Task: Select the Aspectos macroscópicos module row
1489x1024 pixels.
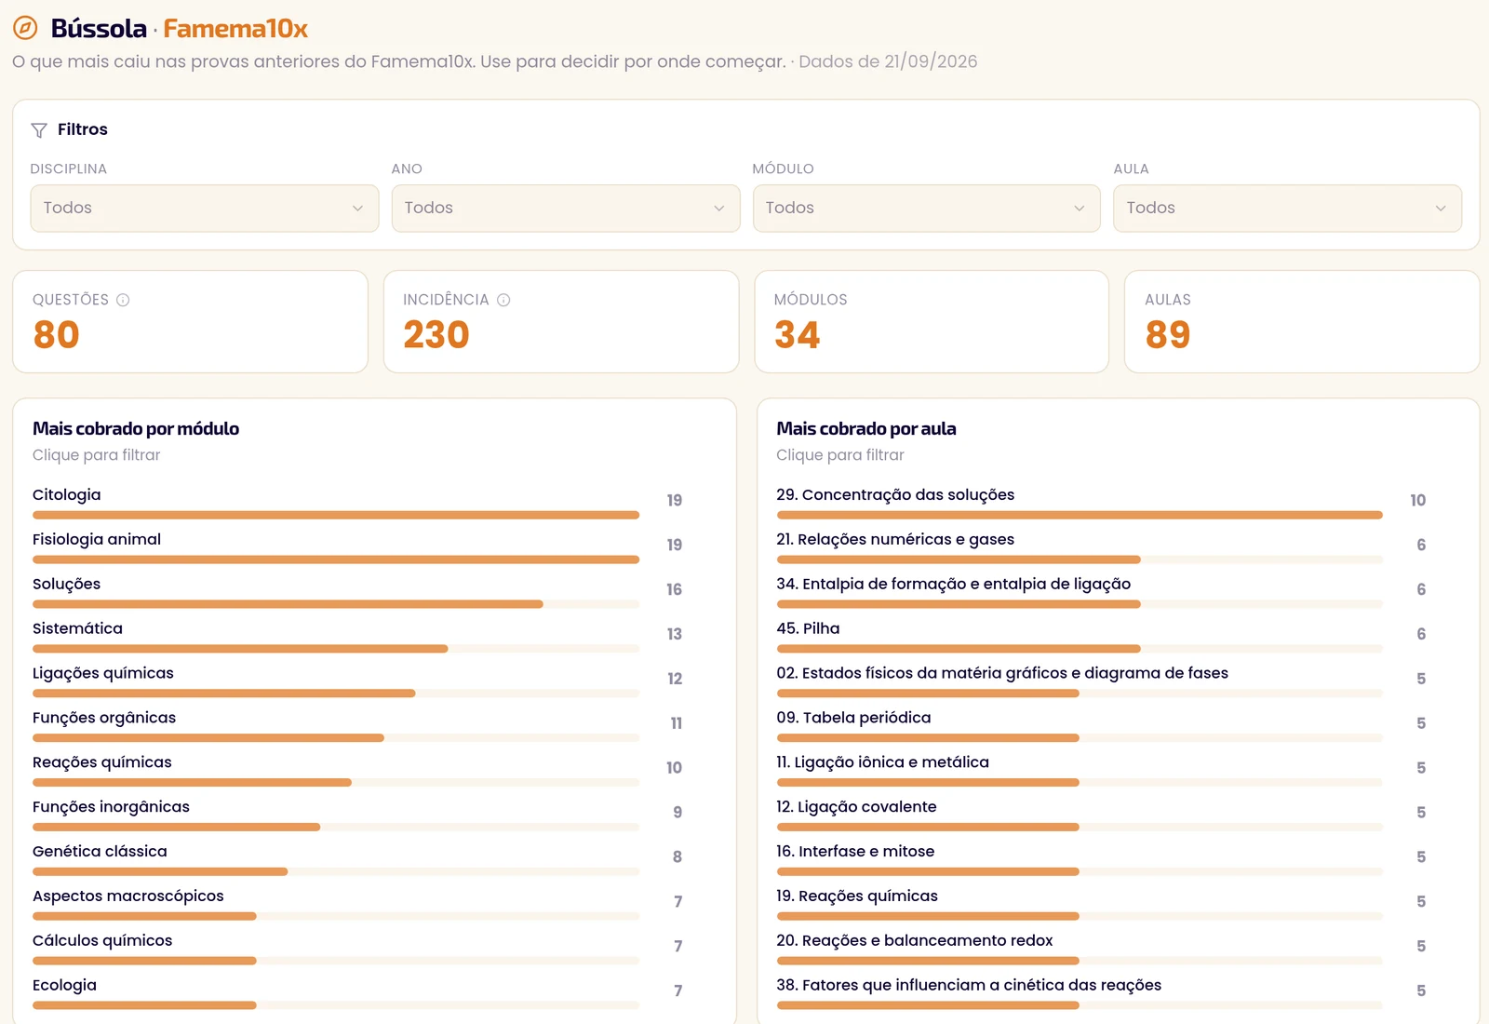Action: (357, 903)
